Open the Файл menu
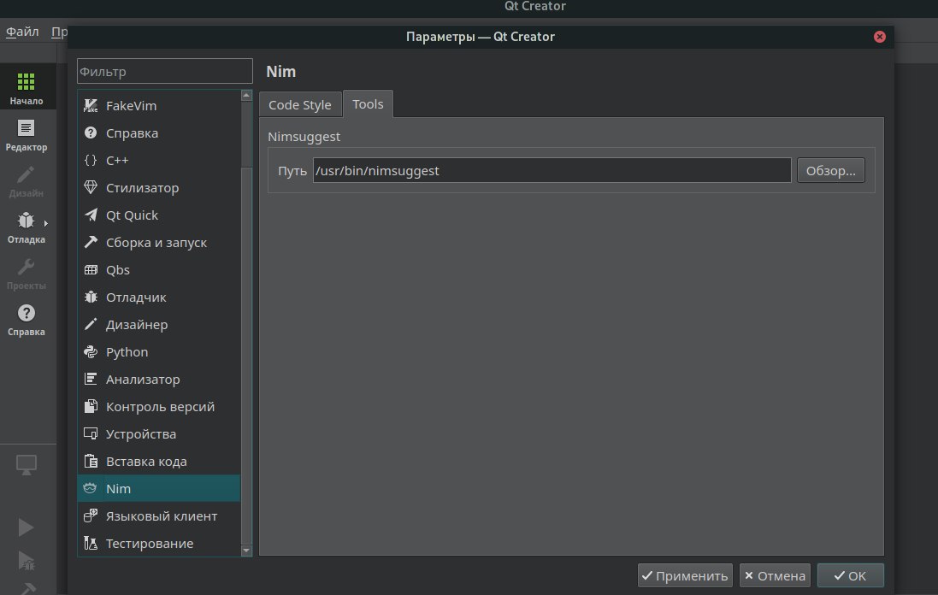 point(22,31)
